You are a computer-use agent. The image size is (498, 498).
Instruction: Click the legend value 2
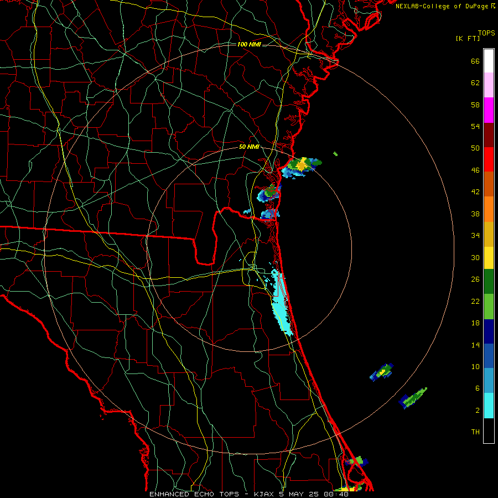(x=478, y=411)
